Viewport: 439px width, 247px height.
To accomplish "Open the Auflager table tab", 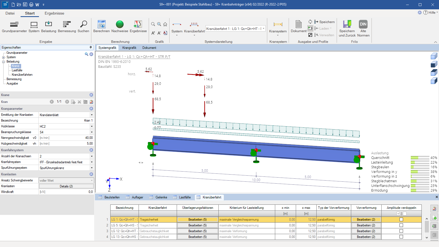I will 134,197.
